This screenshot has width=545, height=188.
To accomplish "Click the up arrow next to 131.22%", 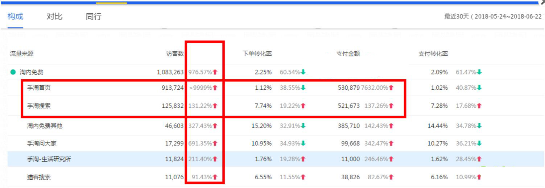I will tap(215, 106).
